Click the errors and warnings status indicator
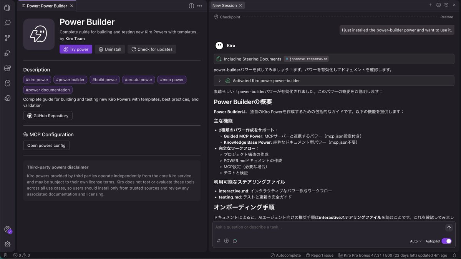The height and width of the screenshot is (259, 461). coord(22,255)
